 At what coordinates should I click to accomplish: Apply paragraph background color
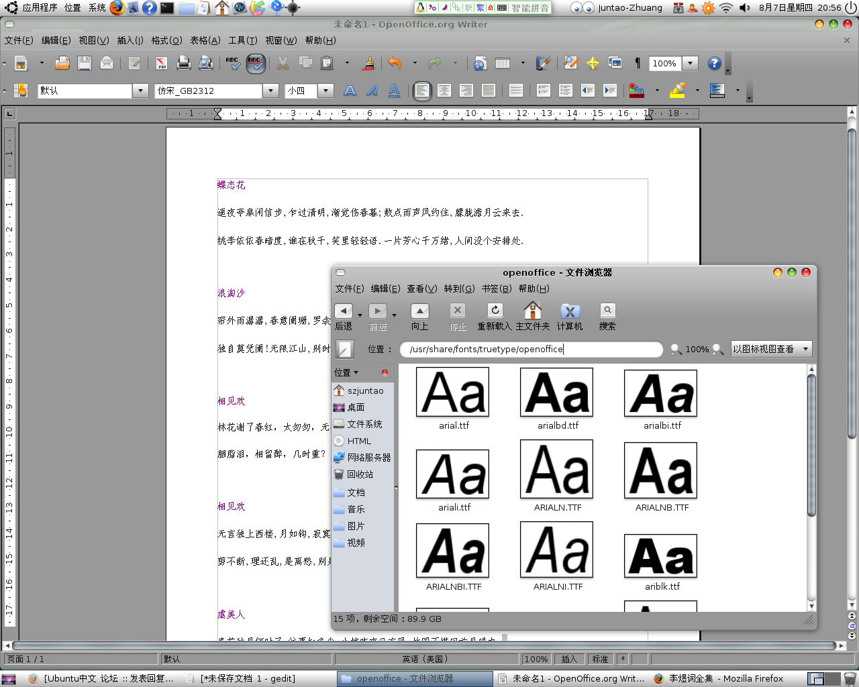point(717,91)
